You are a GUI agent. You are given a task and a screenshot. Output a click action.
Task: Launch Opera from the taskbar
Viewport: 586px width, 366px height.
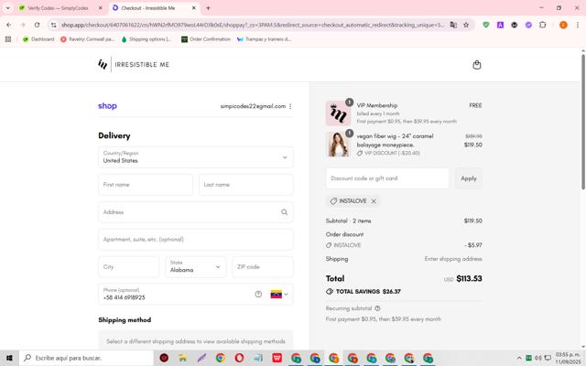[x=239, y=358]
